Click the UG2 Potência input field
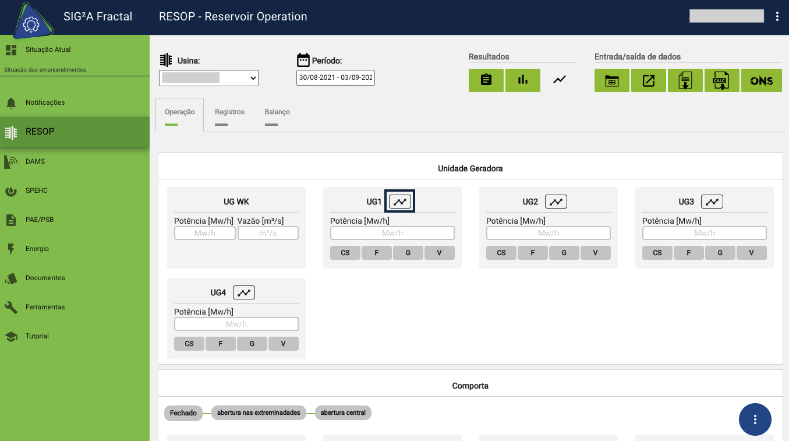The width and height of the screenshot is (789, 441). pyautogui.click(x=547, y=232)
